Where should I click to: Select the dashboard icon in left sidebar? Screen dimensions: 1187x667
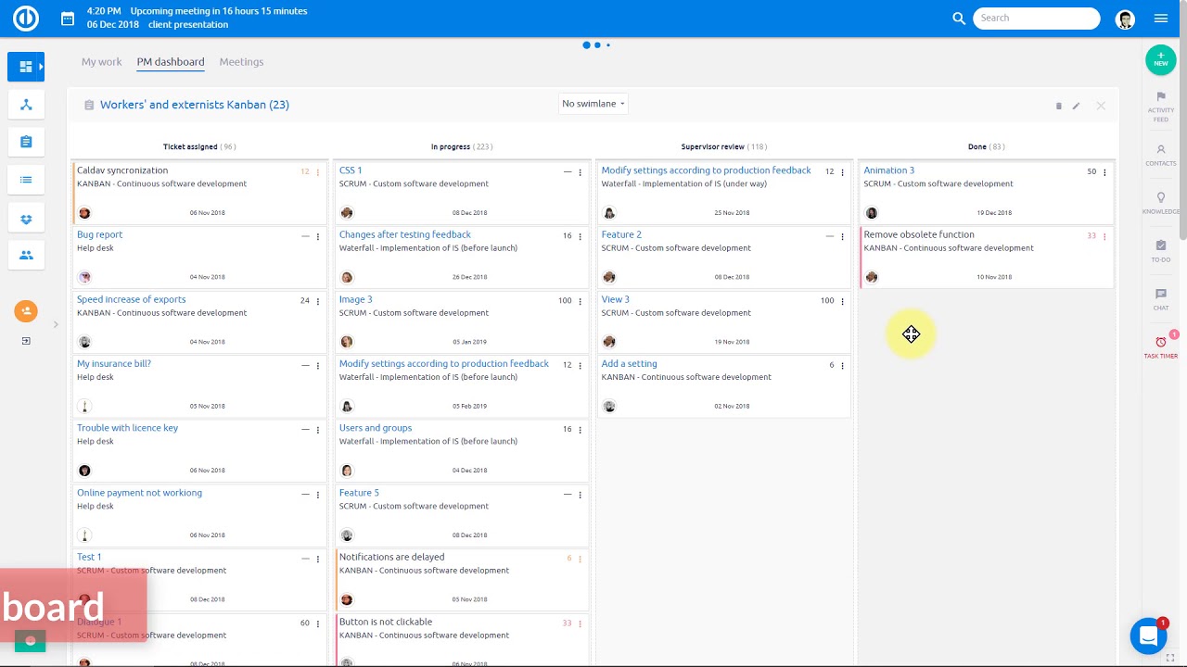[26, 67]
